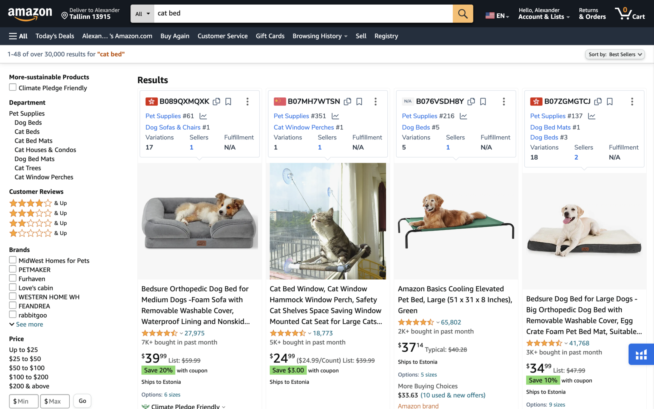Click the cat bed search field
The image size is (654, 409).
[x=303, y=14]
